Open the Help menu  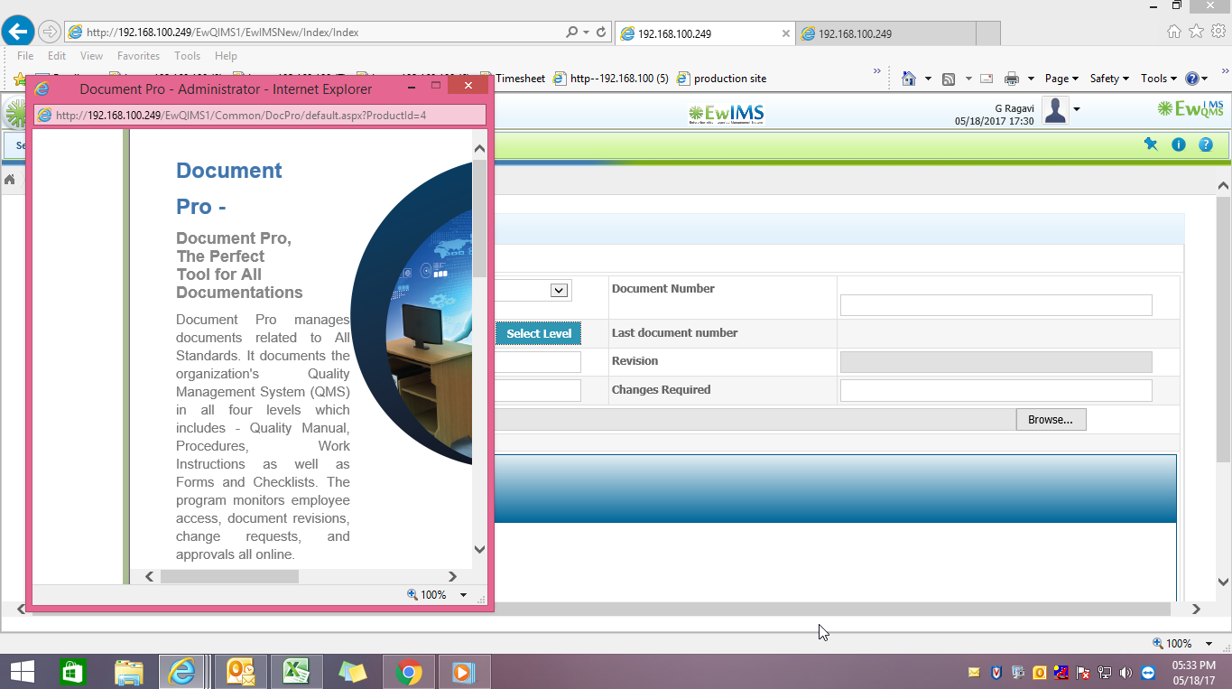point(226,56)
